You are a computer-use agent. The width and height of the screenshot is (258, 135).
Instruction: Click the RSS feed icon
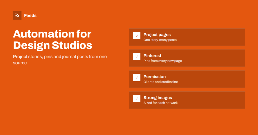17,16
